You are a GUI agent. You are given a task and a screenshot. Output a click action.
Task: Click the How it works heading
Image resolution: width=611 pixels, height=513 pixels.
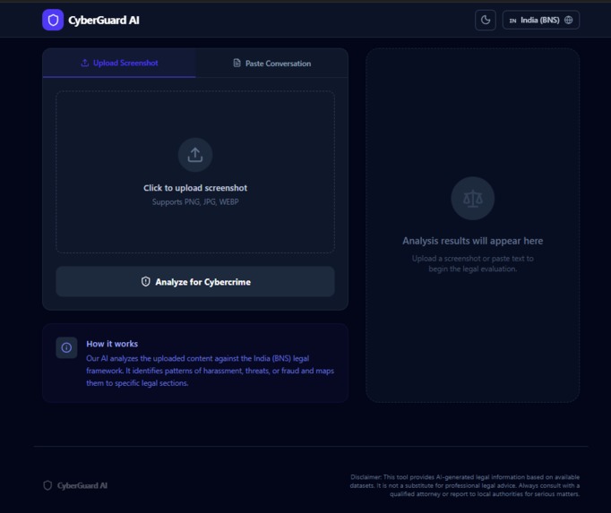(112, 344)
